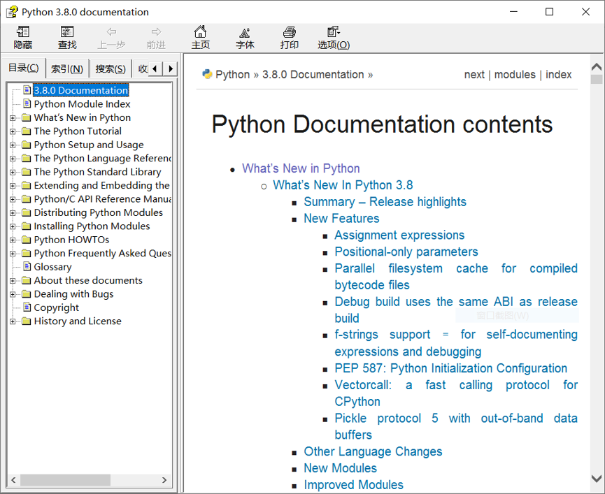Switch to the 索引(N) index tab
The height and width of the screenshot is (494, 605).
67,69
